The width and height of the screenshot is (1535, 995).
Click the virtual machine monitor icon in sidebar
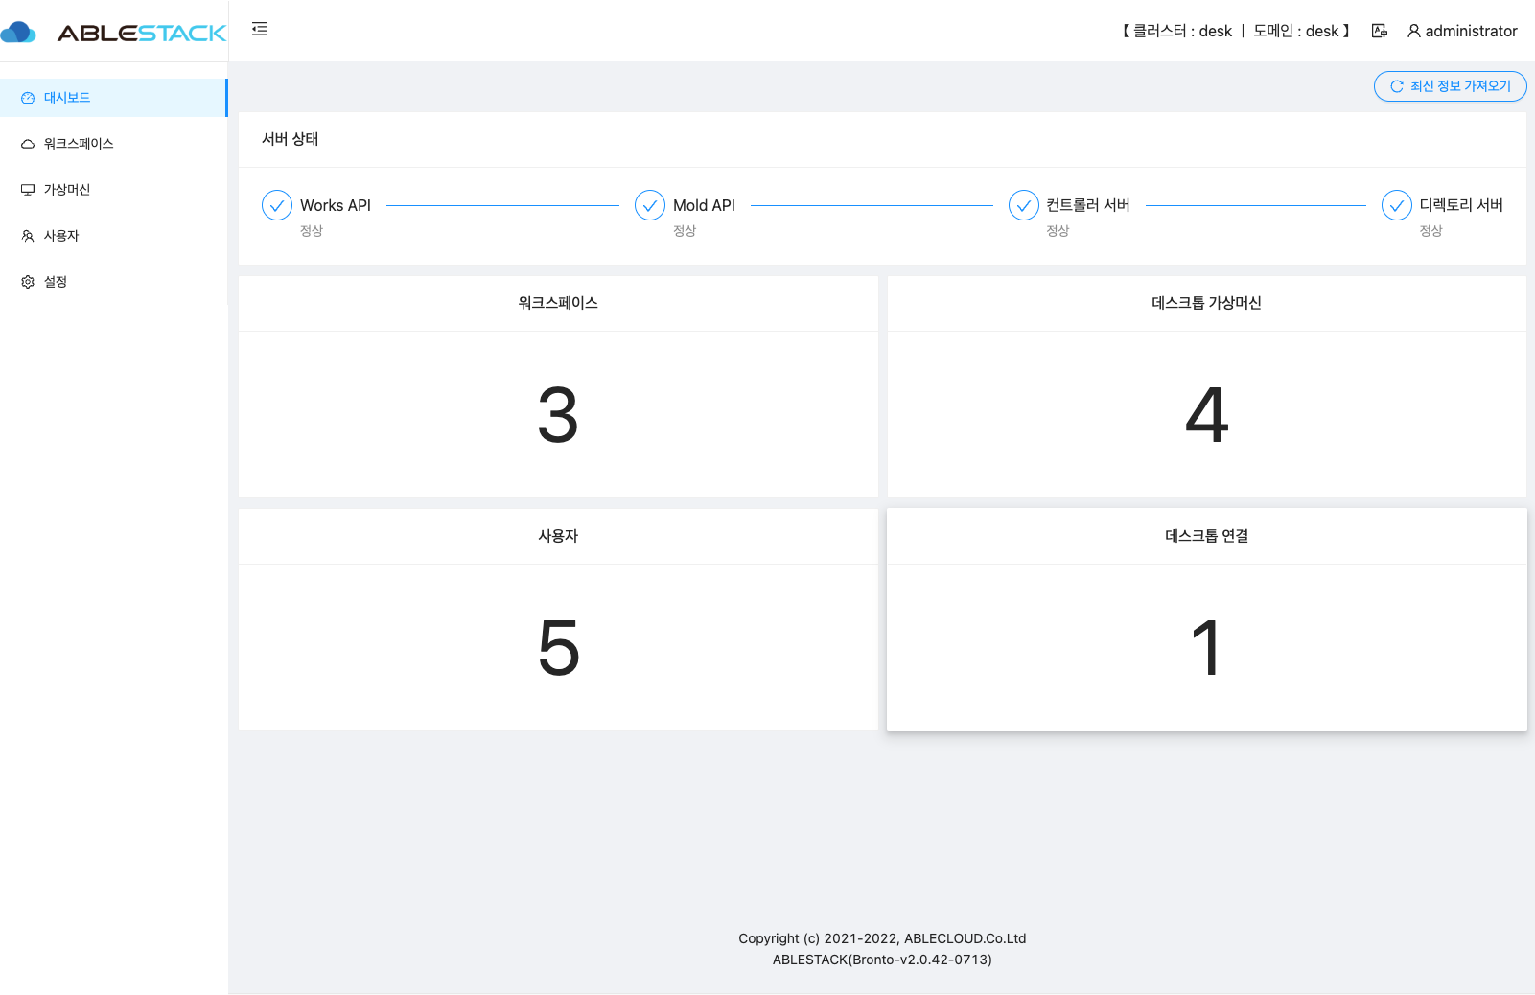click(27, 189)
